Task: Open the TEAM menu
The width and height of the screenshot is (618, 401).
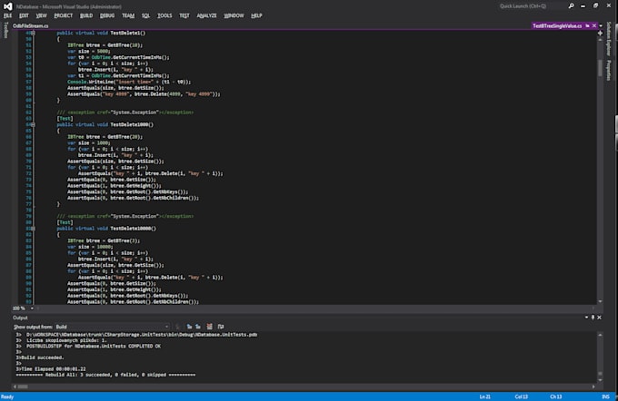Action: point(128,15)
